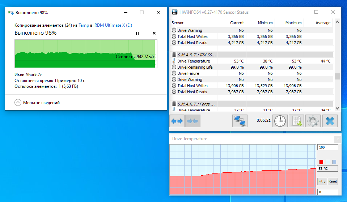Click the 0:06:21 elapsed time readout
The width and height of the screenshot is (347, 202).
click(263, 120)
